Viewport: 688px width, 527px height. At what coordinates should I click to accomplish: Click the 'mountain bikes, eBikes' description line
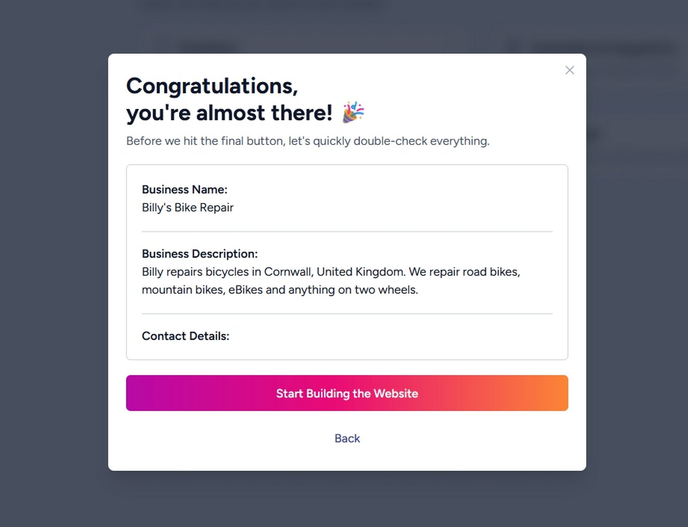(280, 290)
